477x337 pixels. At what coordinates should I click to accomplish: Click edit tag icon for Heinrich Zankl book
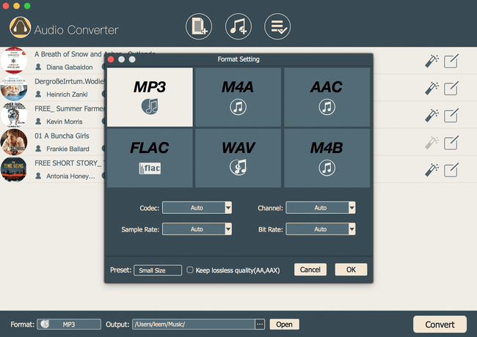(452, 89)
